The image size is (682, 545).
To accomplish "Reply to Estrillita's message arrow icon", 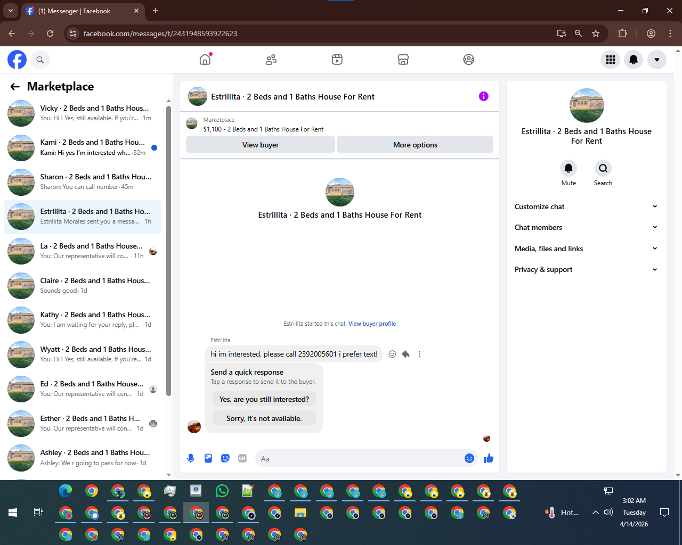I will point(405,354).
